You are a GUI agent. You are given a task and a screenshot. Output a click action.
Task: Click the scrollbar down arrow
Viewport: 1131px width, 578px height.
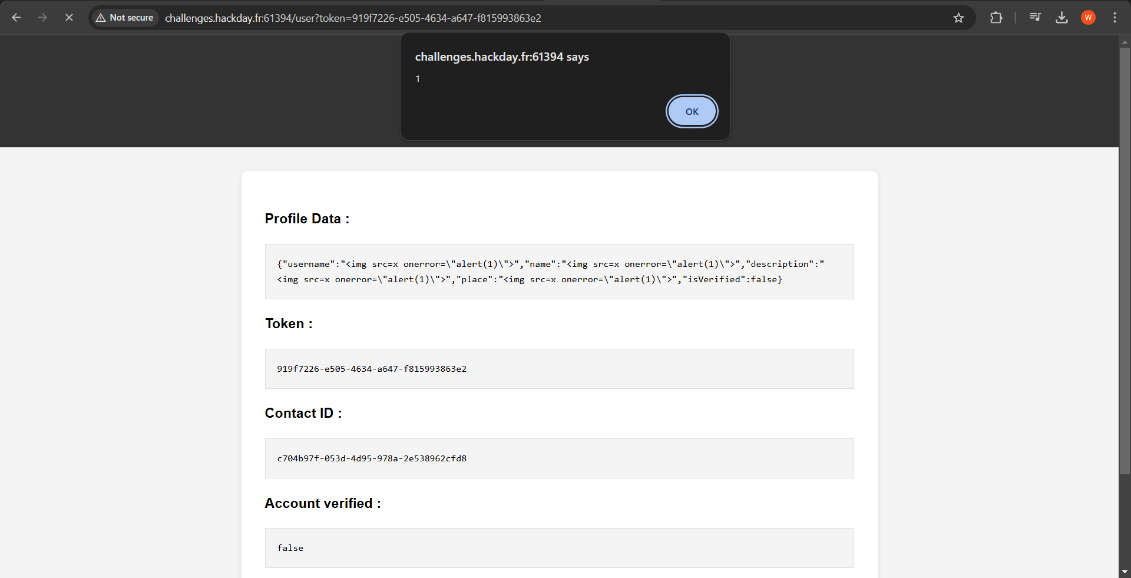[x=1125, y=572]
